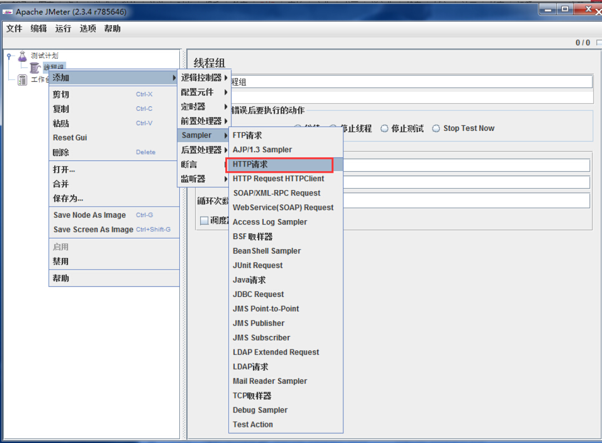Open the 运行 menu in menu bar
The image size is (602, 443).
click(63, 29)
